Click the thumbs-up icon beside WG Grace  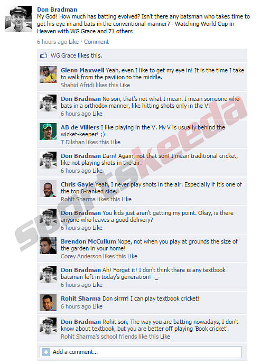point(43,55)
